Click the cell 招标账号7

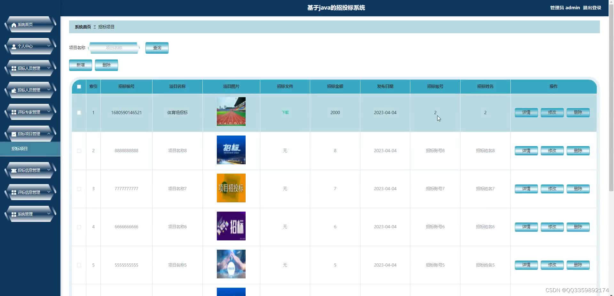435,189
